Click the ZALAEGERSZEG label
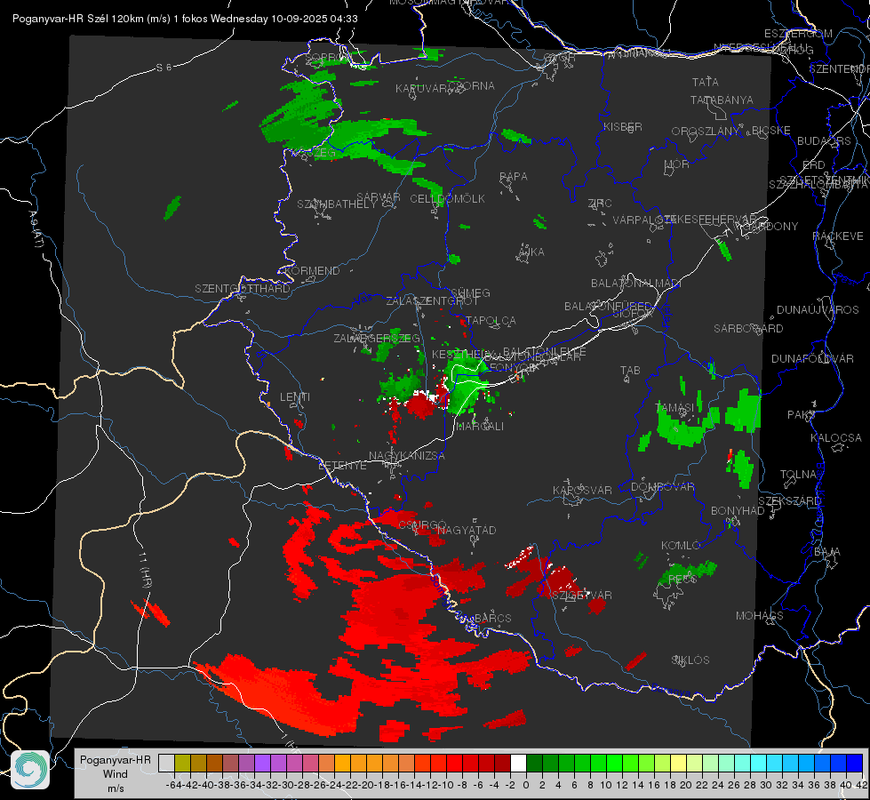This screenshot has height=800, width=870. (x=376, y=338)
